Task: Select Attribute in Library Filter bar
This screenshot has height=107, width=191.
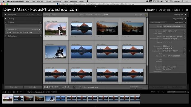Action: coord(89,15)
